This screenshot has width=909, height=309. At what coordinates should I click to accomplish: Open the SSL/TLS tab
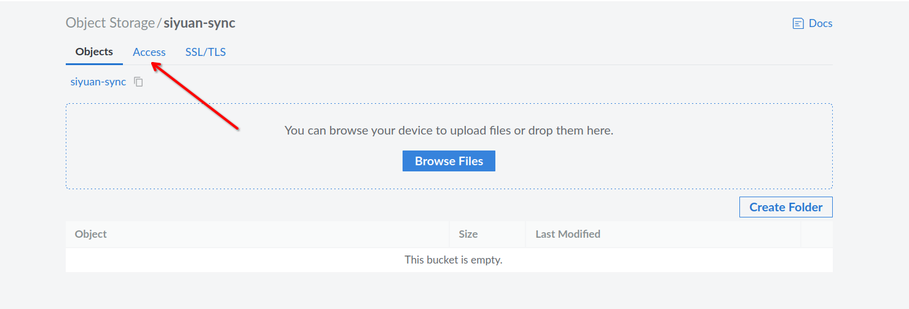[205, 52]
